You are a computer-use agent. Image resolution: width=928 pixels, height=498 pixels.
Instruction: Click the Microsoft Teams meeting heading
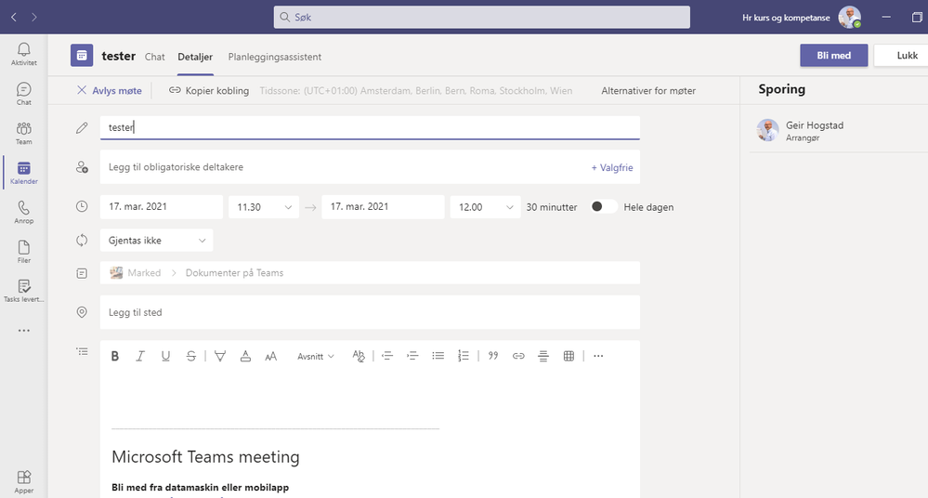(x=205, y=456)
